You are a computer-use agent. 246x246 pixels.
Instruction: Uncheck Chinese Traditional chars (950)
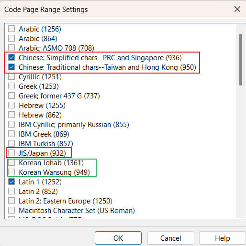pos(11,67)
